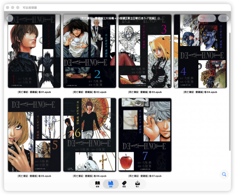The width and height of the screenshot is (235, 195).
Task: Switch to grid view with four-square icon
Action: click(212, 18)
